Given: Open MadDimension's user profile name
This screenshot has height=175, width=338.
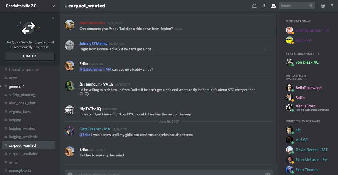Looking at the screenshot, I should (92, 23).
